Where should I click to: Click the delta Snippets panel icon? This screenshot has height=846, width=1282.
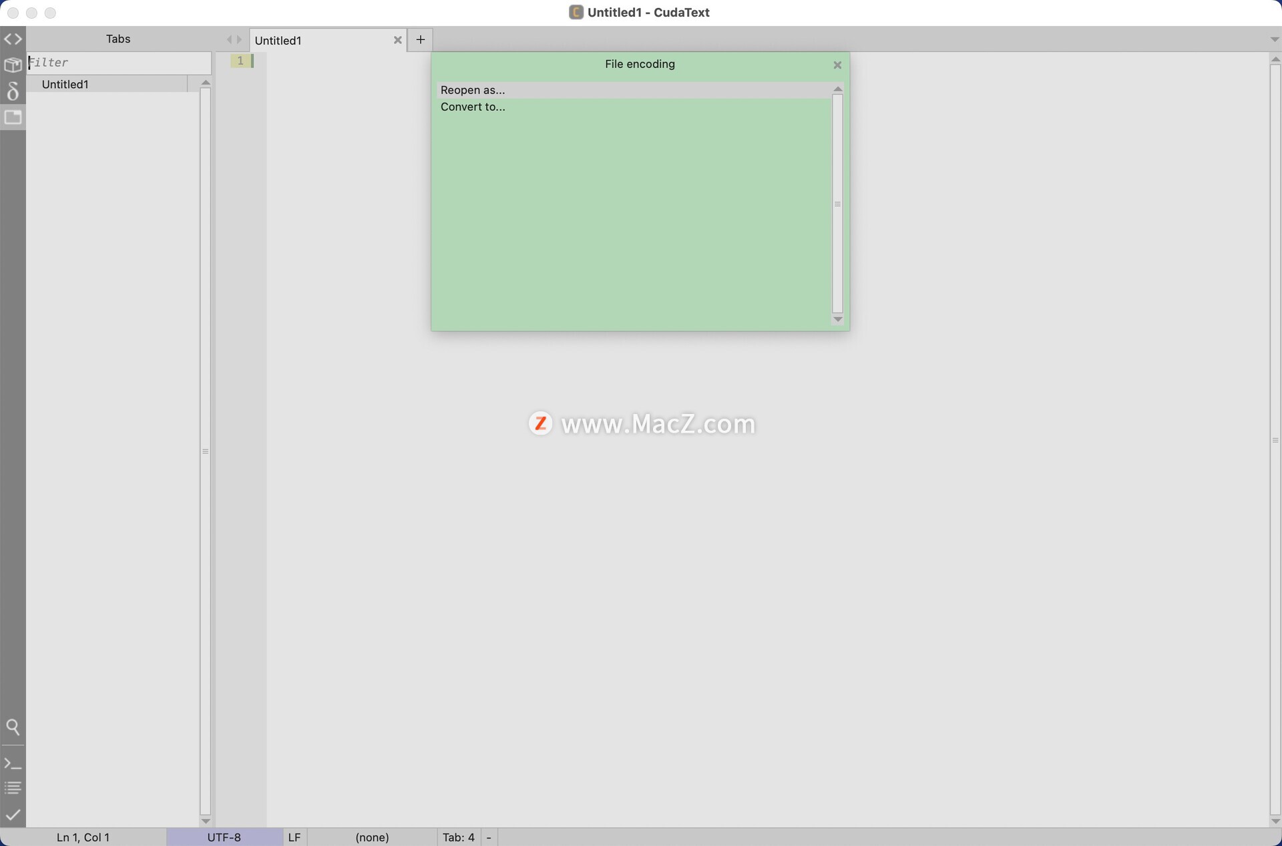click(13, 91)
